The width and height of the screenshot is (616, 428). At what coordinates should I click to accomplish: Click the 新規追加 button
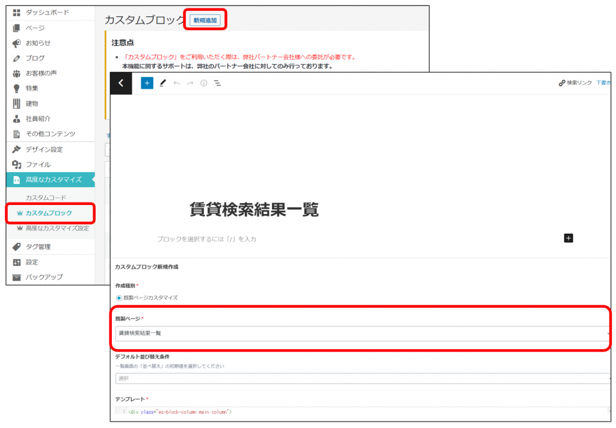(x=206, y=20)
